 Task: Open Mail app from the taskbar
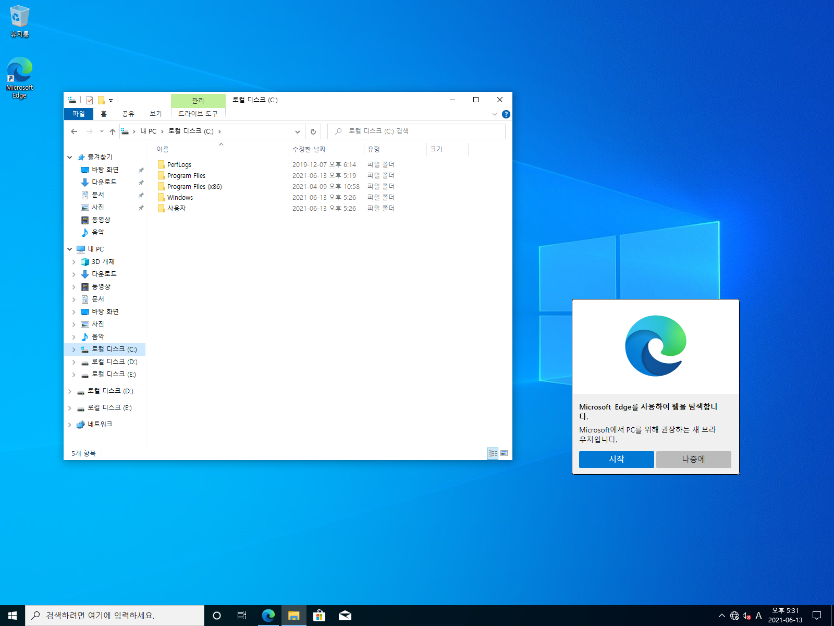point(345,616)
